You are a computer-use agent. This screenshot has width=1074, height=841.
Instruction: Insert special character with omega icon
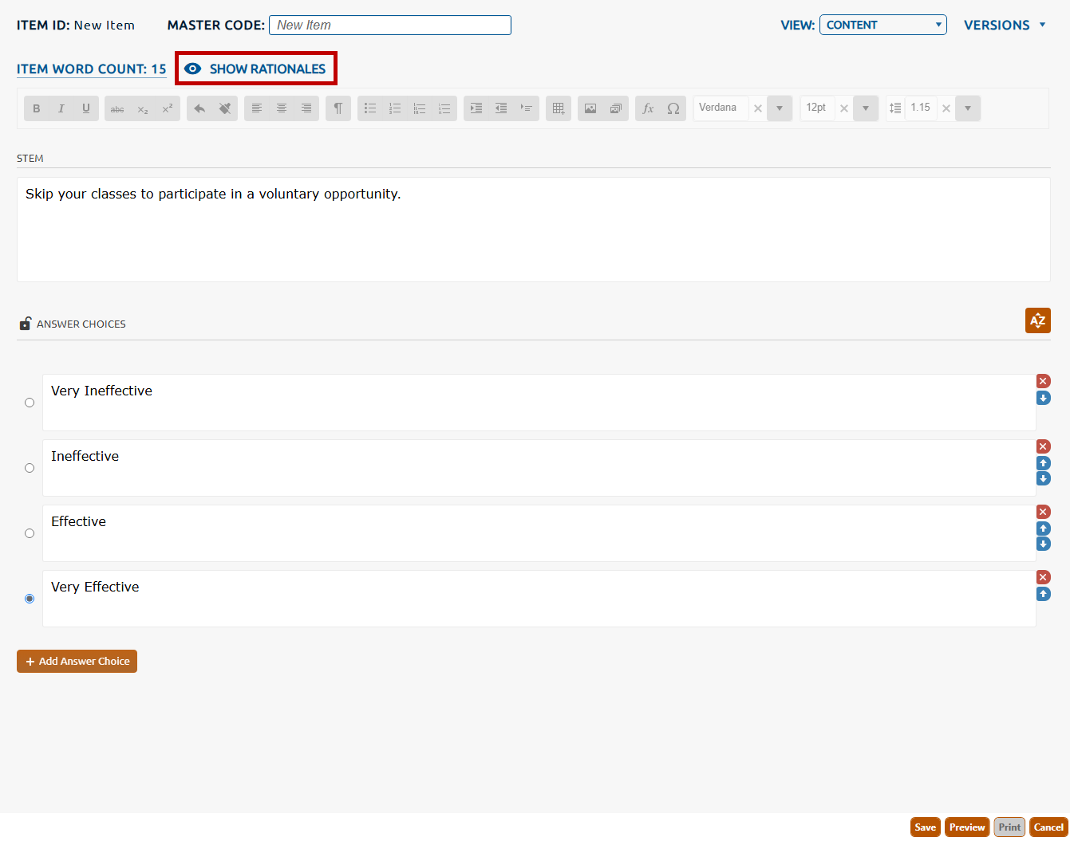(x=673, y=108)
